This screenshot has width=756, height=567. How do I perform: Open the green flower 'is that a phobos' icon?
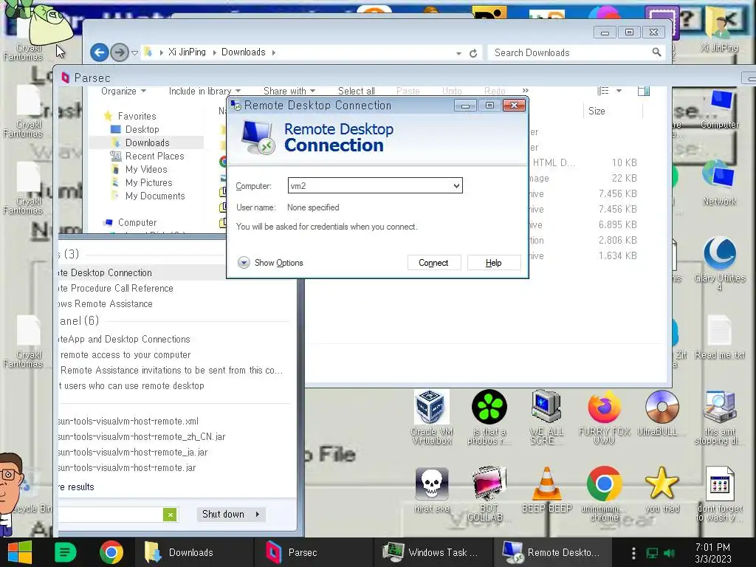coord(489,417)
